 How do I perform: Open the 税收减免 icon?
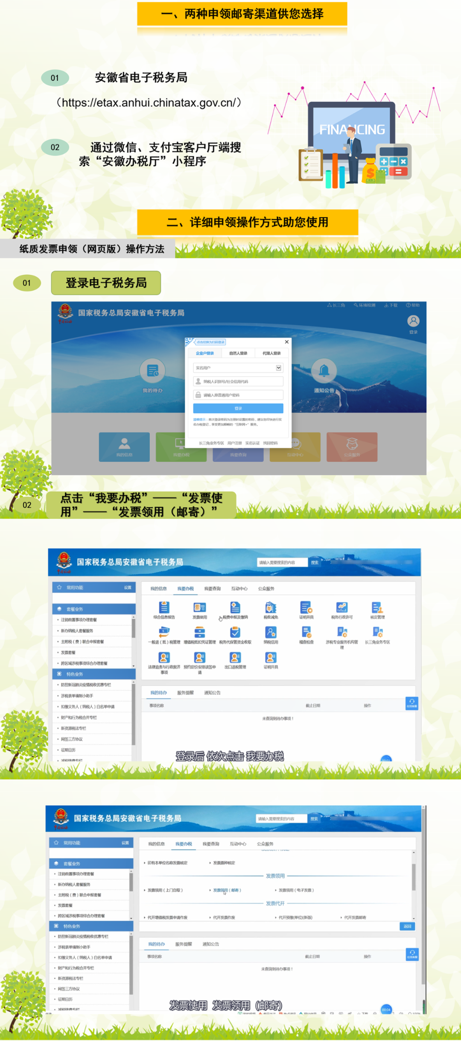pos(271,607)
